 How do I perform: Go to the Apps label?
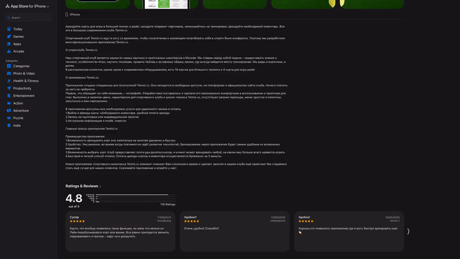(x=17, y=44)
